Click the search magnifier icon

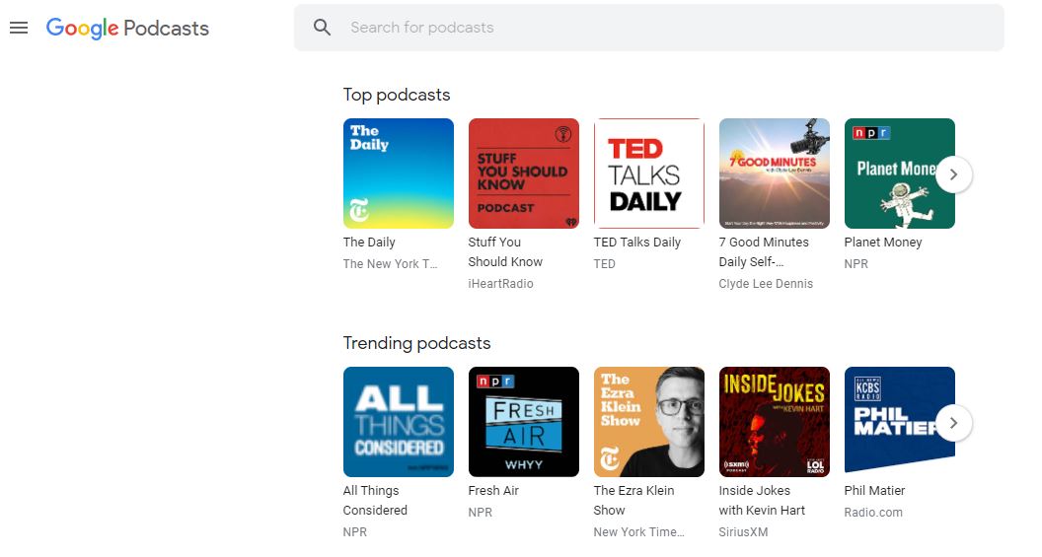(x=323, y=28)
